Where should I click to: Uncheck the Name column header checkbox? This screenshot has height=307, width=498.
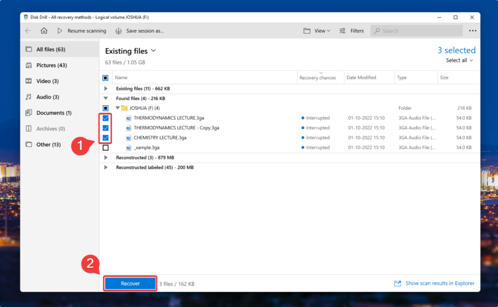(106, 77)
